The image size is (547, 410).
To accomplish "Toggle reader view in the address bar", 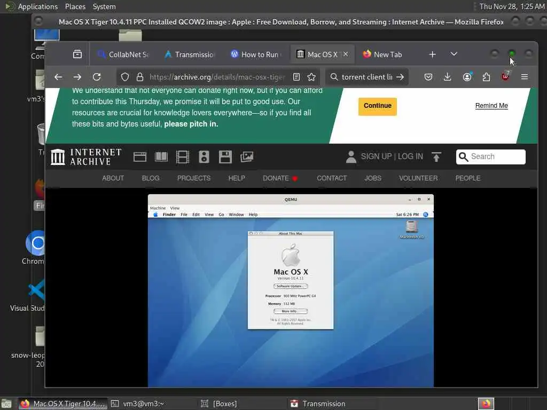I will 296,77.
